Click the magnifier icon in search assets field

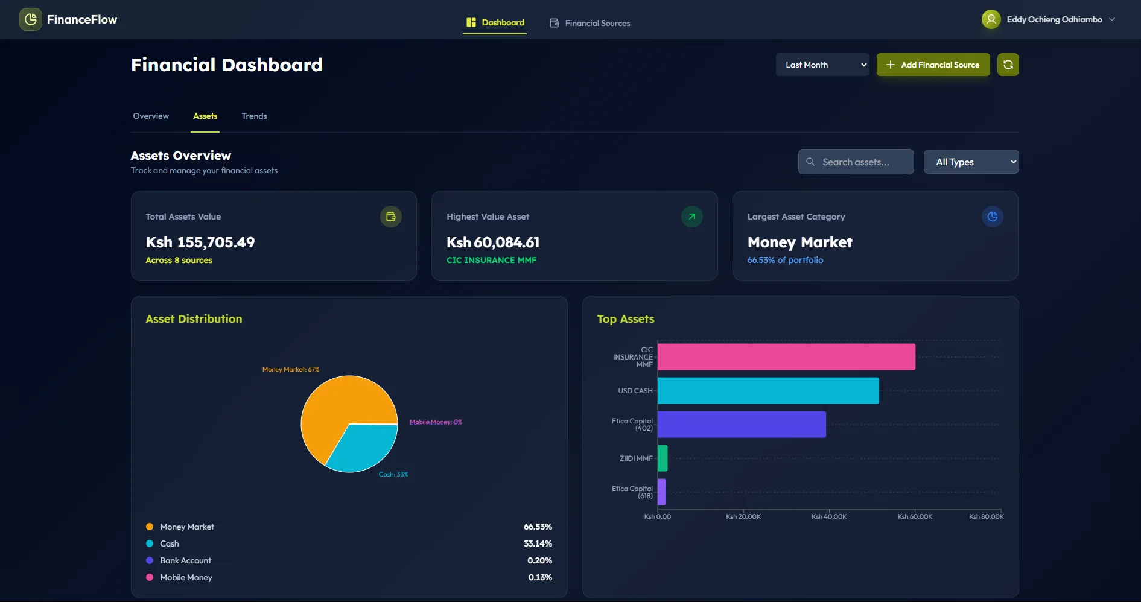pyautogui.click(x=810, y=162)
